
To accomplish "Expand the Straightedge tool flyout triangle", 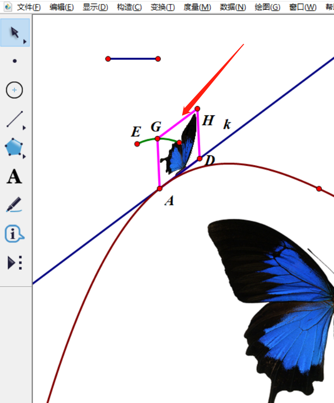I will (x=24, y=128).
